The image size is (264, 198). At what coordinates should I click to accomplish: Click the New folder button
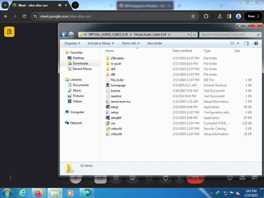[x=155, y=43]
